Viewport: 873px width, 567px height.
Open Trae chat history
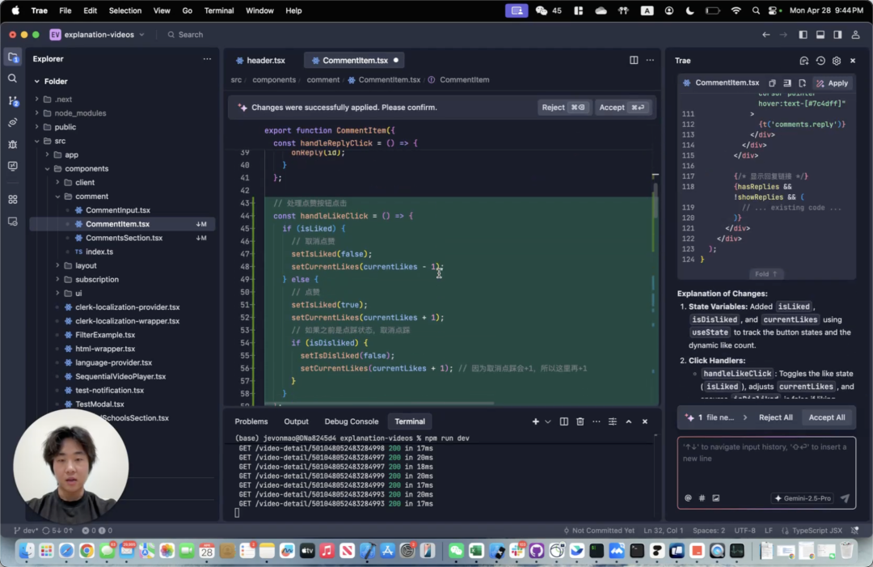pos(820,61)
